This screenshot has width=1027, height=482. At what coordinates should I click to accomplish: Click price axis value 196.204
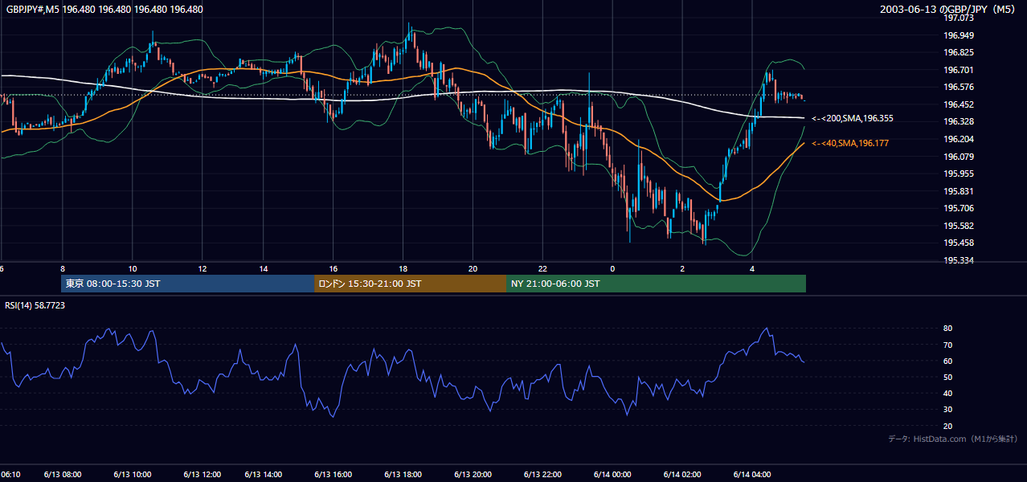960,139
